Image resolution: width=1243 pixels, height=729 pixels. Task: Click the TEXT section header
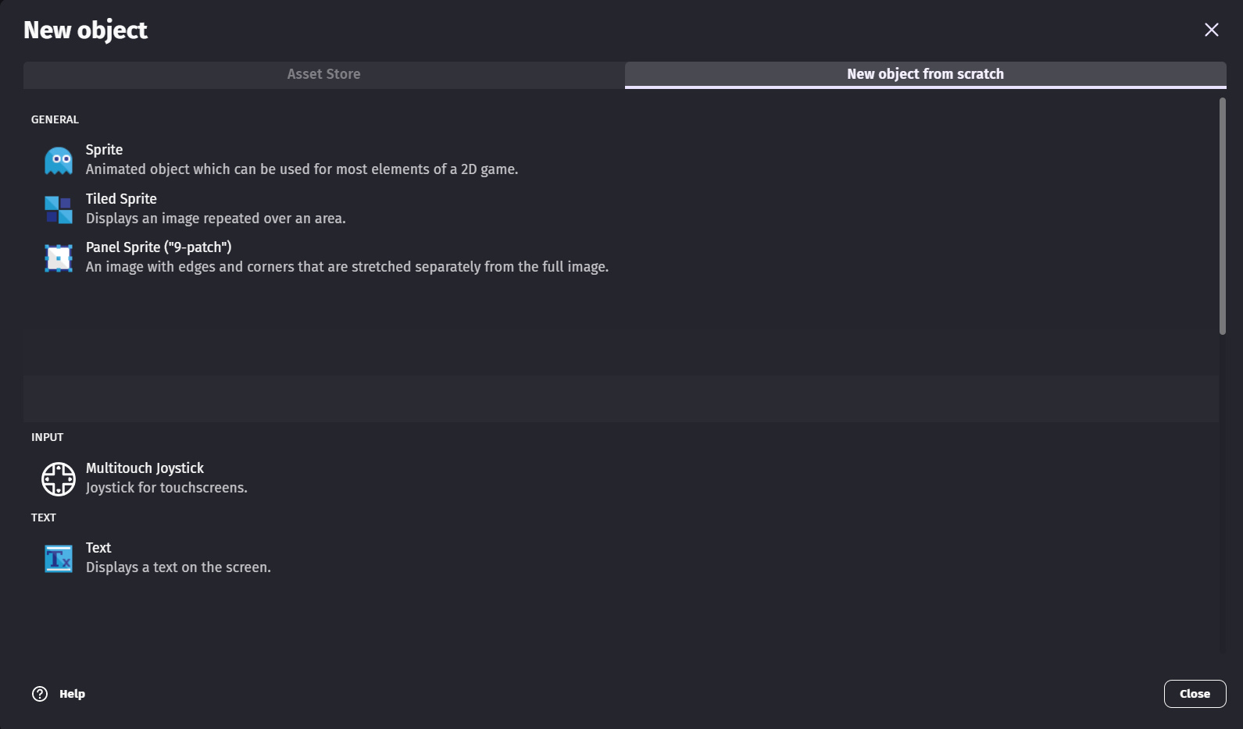click(x=43, y=517)
